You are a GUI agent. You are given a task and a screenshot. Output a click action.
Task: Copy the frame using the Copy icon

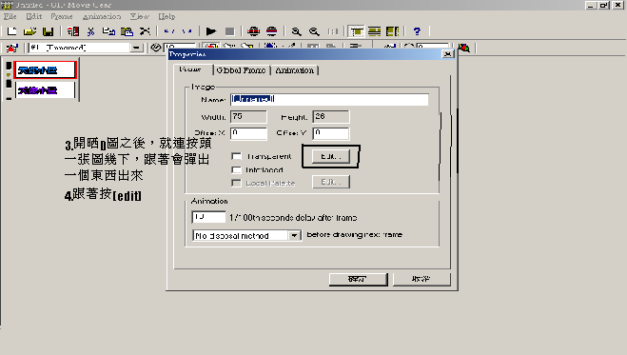click(108, 31)
